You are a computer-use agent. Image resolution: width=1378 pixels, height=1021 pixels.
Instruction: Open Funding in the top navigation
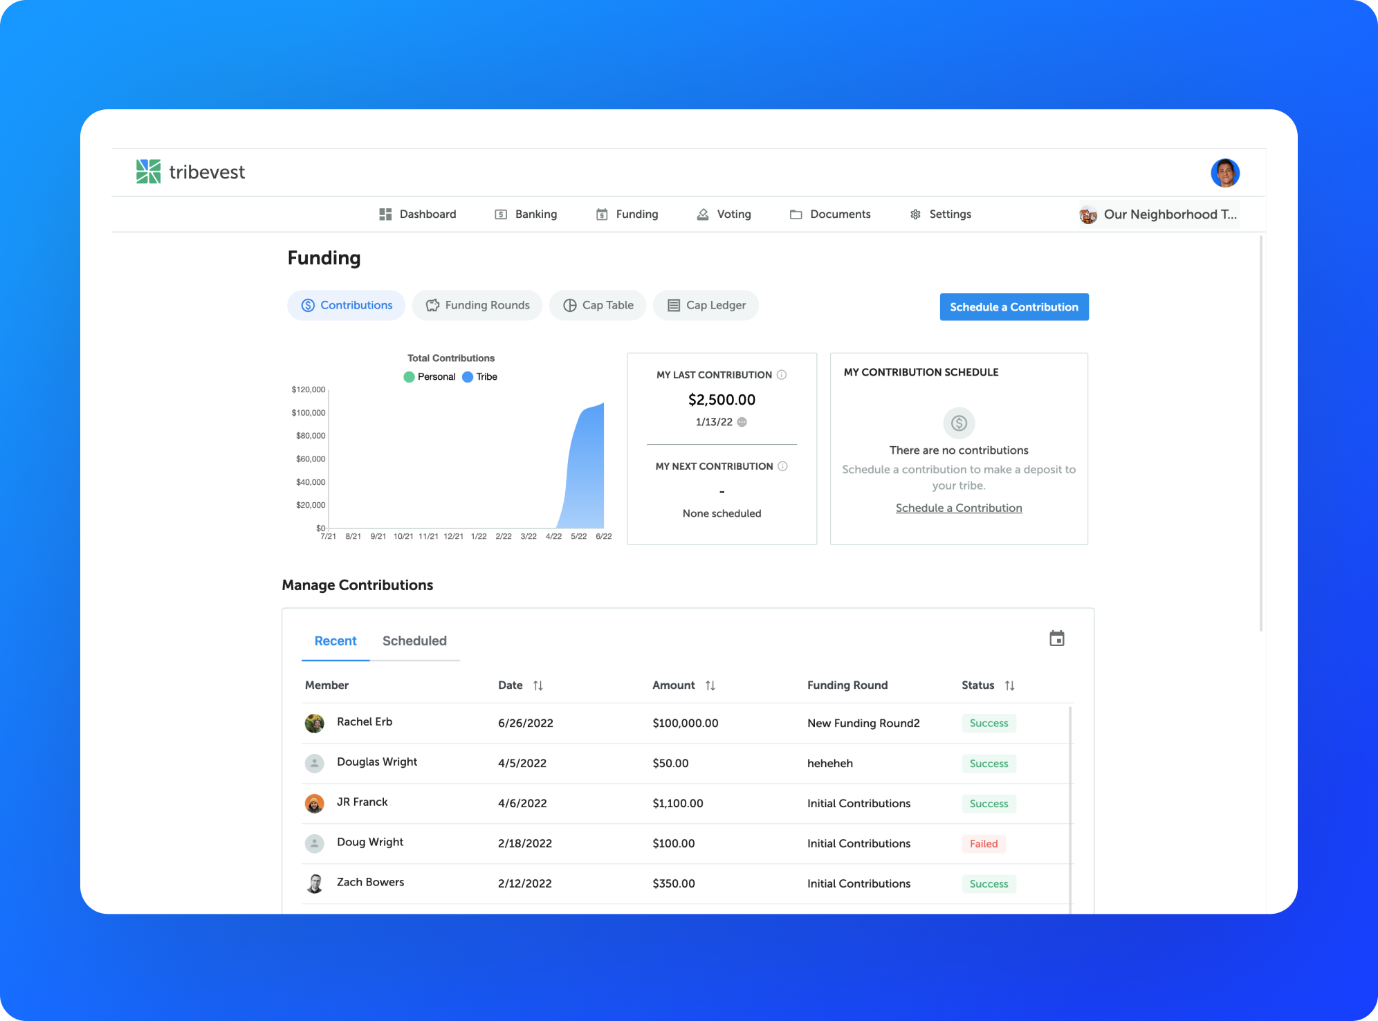tap(627, 214)
